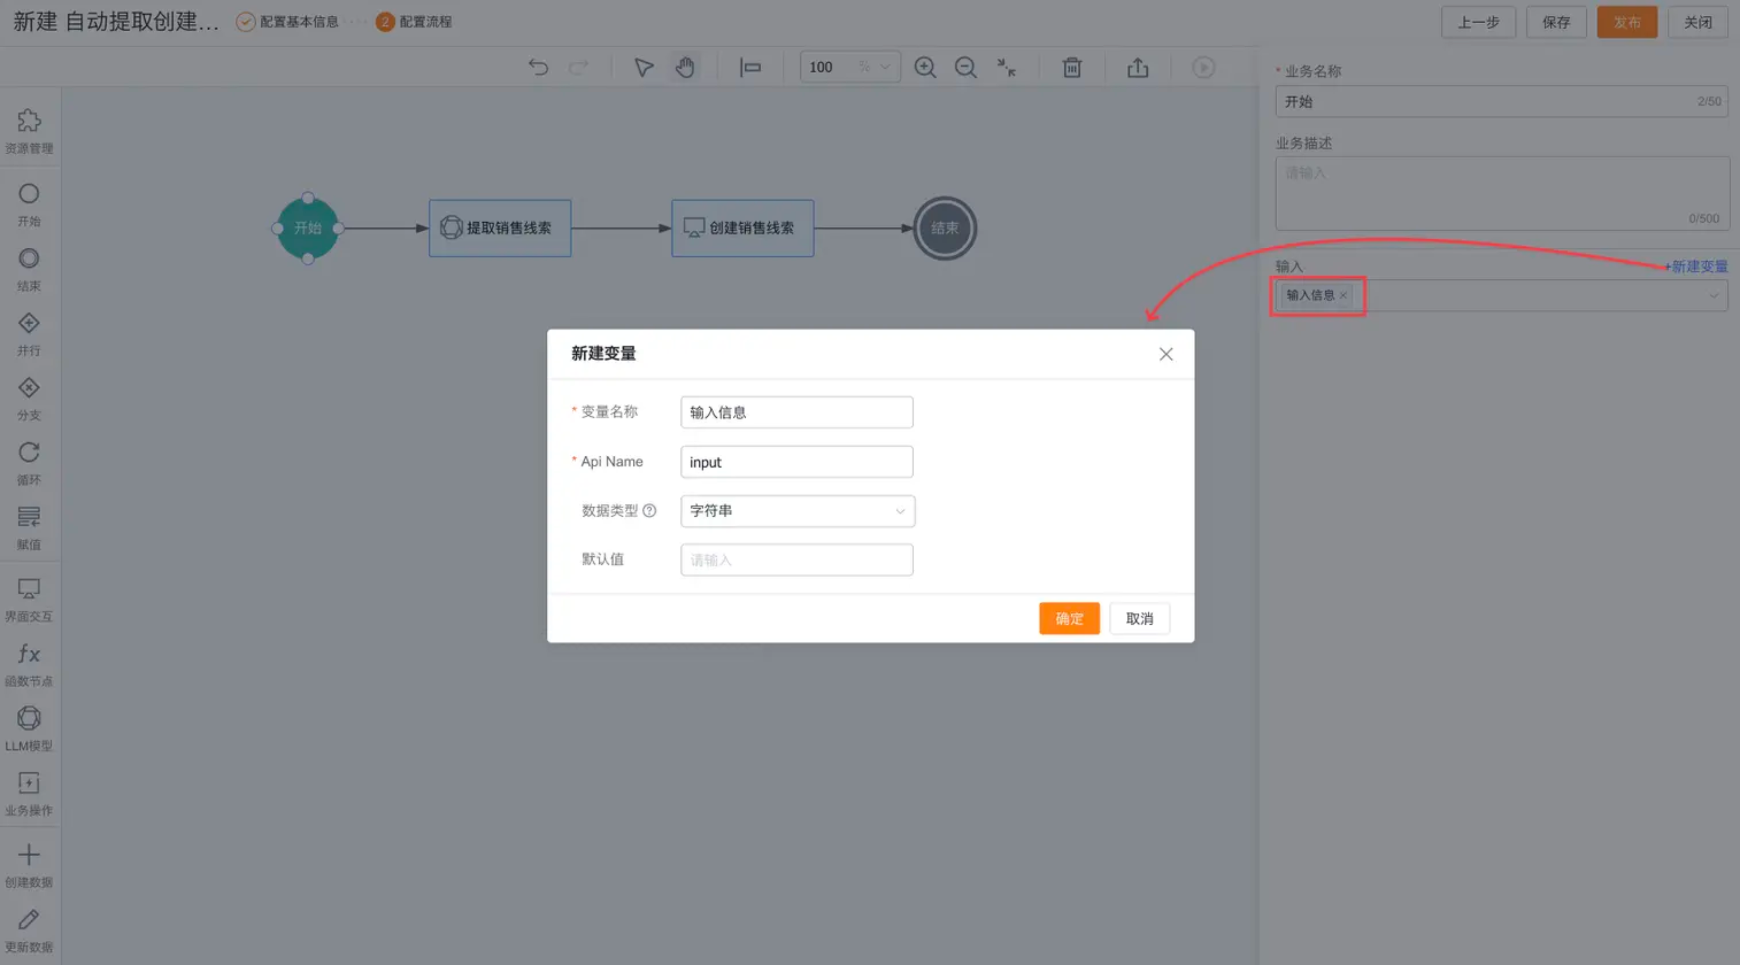Click the zoom out magnifier icon
The image size is (1740, 965).
pos(965,68)
